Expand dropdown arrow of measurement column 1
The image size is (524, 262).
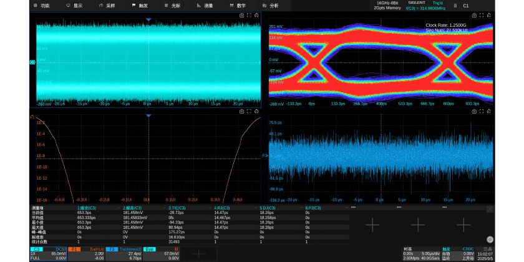[x=119, y=208]
